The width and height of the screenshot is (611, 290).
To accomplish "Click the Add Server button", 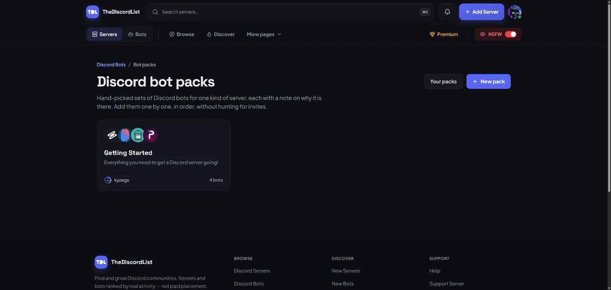I will pyautogui.click(x=482, y=12).
